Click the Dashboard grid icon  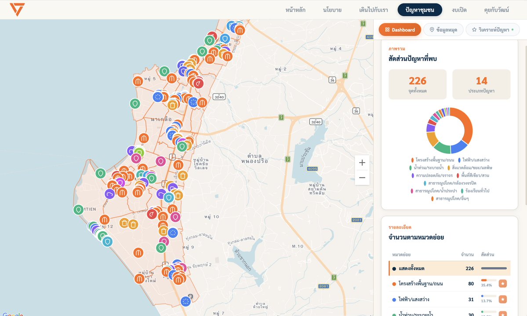point(387,29)
